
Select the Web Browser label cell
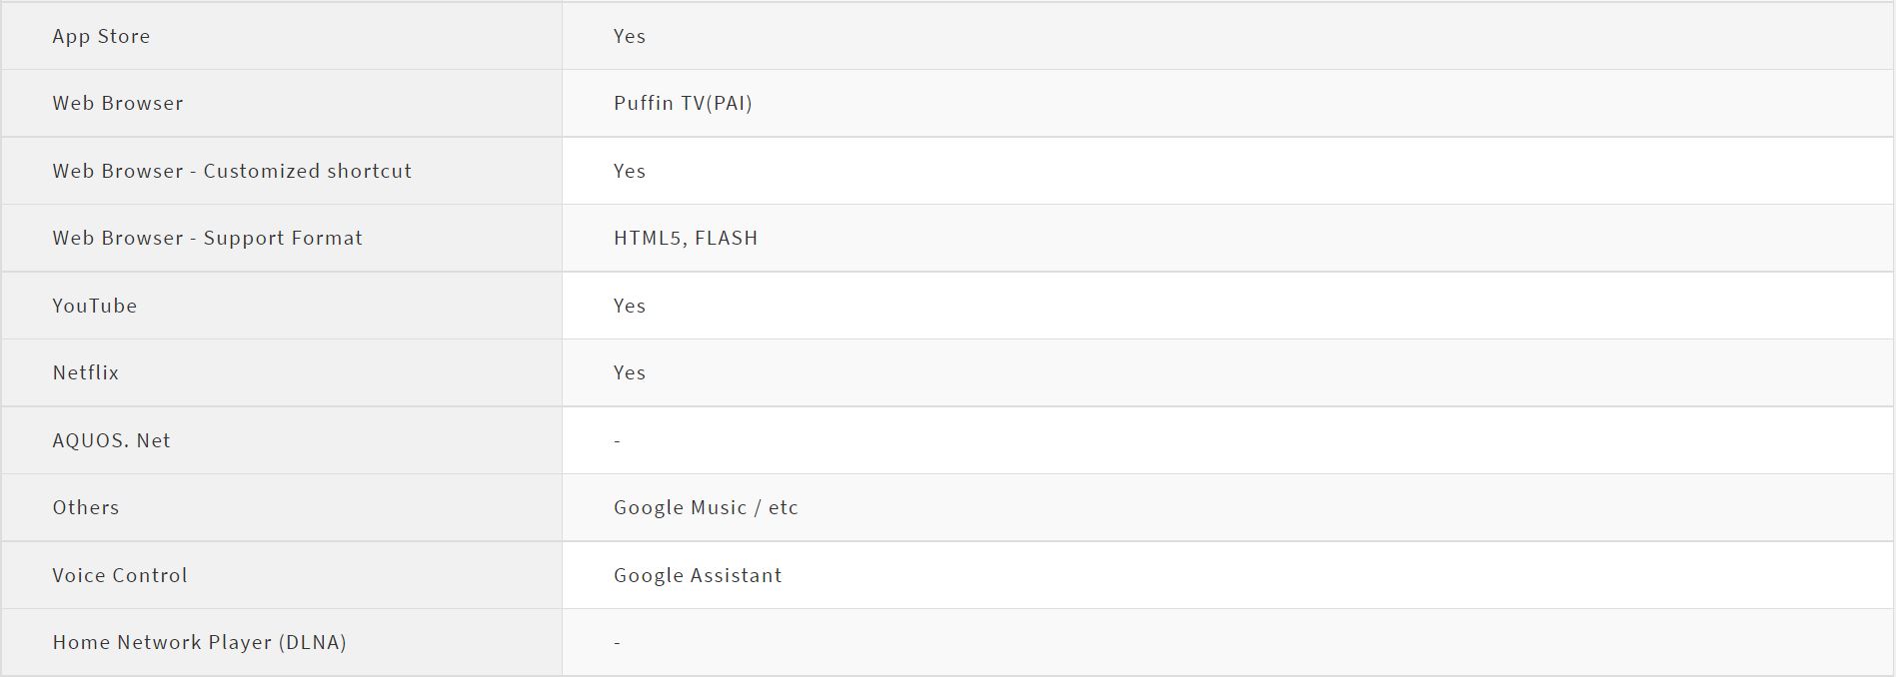(118, 103)
